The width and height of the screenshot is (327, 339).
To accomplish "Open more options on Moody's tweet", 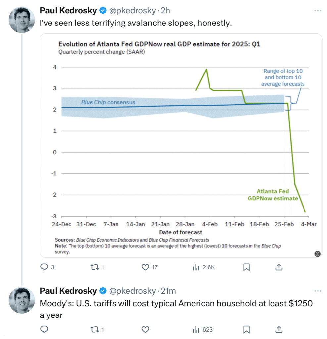I will pyautogui.click(x=318, y=291).
